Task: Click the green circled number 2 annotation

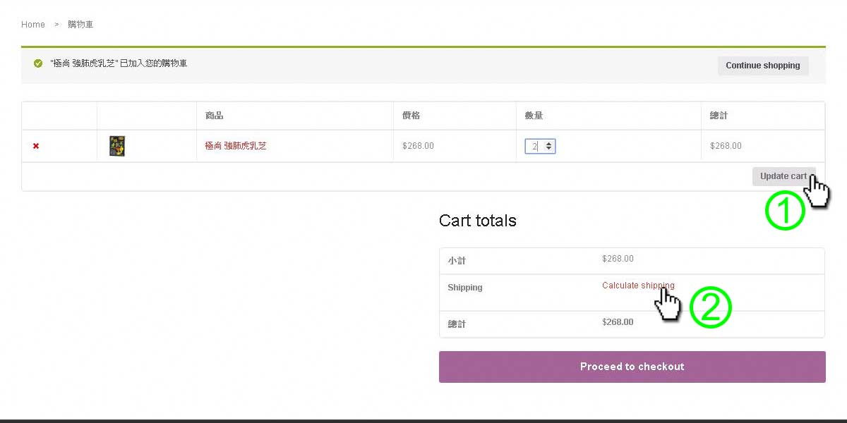Action: click(x=710, y=308)
